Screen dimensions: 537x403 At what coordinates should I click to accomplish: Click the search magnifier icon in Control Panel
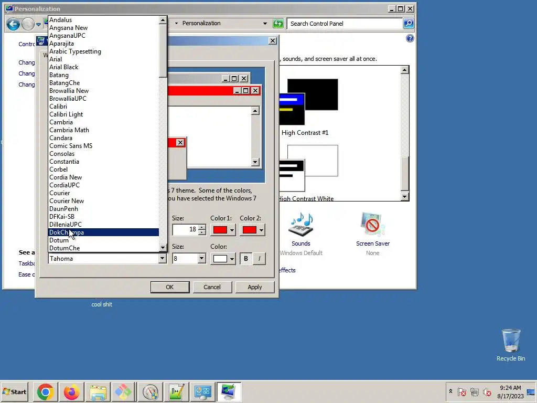point(409,24)
